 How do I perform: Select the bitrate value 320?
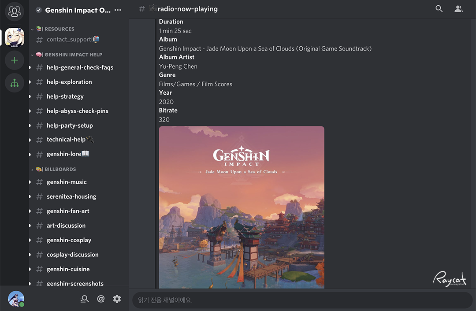coord(164,119)
